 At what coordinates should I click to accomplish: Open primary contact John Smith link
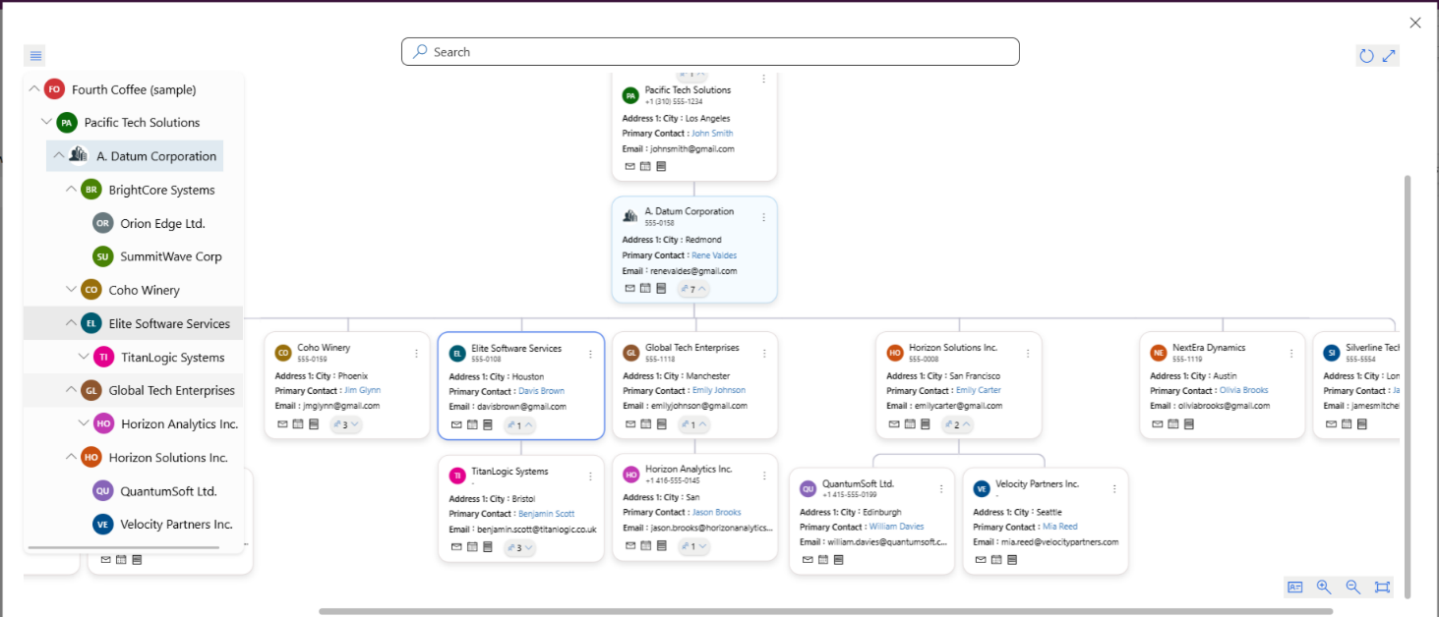pos(712,134)
